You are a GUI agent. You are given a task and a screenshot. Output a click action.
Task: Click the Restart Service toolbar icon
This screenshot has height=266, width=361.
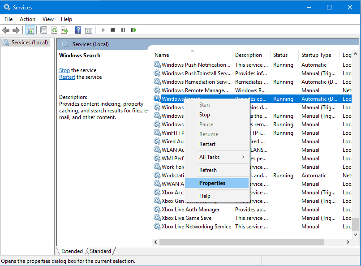click(133, 30)
